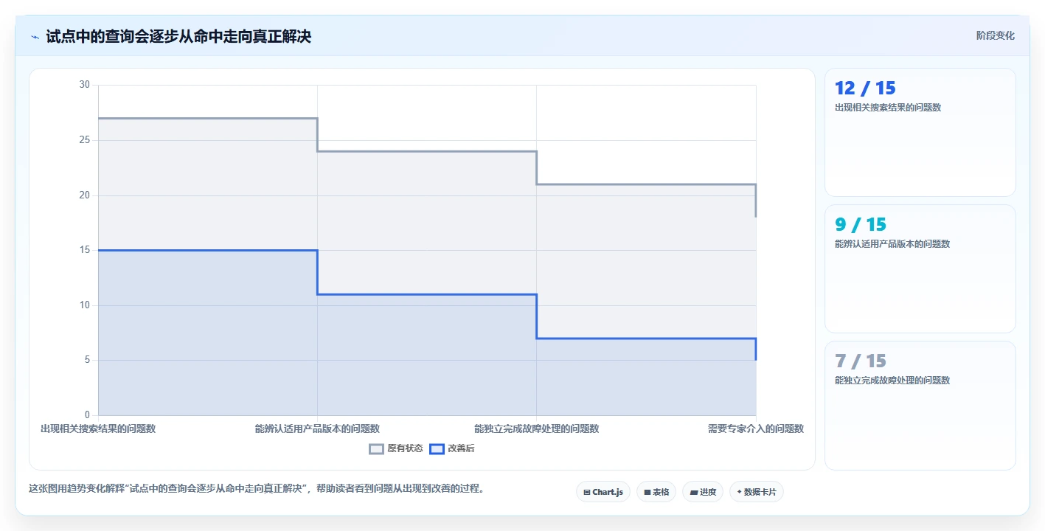1045x531 pixels.
Task: Click the 数据卡片 tag button
Action: point(757,492)
